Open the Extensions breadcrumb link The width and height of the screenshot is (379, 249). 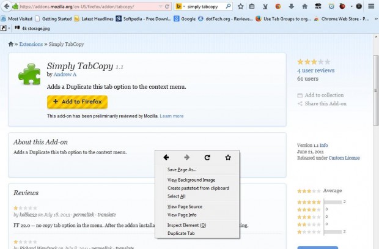tap(31, 44)
